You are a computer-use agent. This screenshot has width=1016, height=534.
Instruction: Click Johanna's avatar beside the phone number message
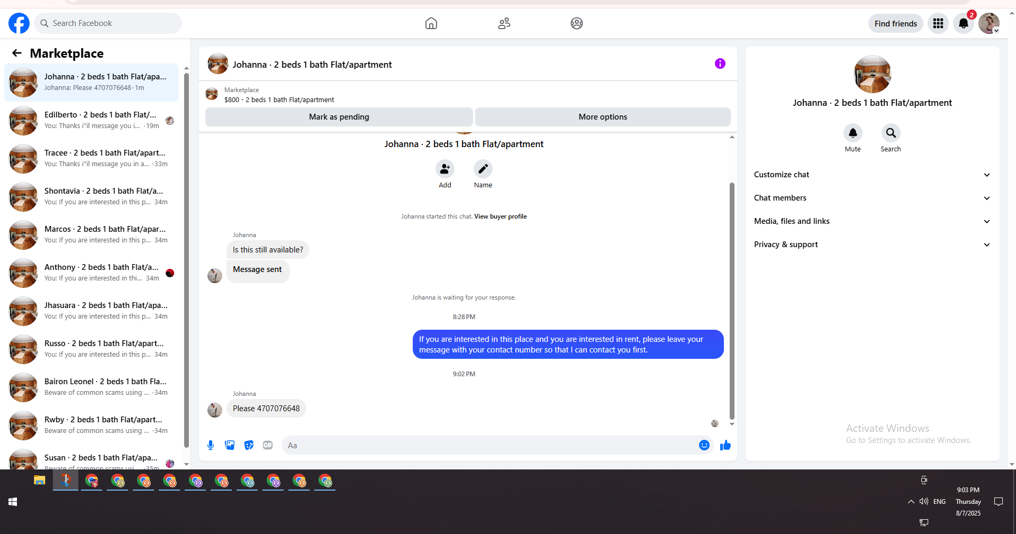point(215,410)
